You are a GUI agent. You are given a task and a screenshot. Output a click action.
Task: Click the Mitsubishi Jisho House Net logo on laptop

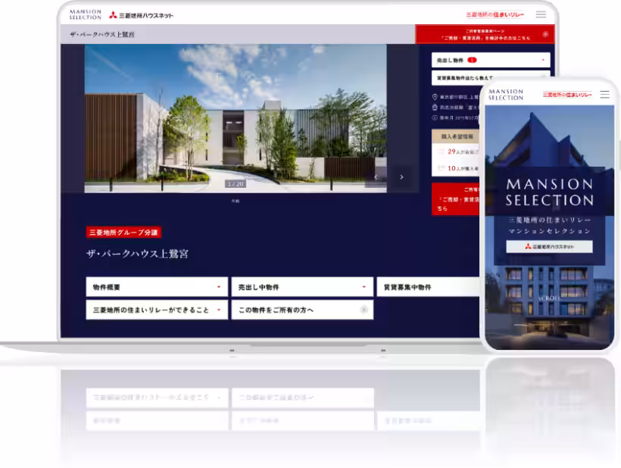142,15
